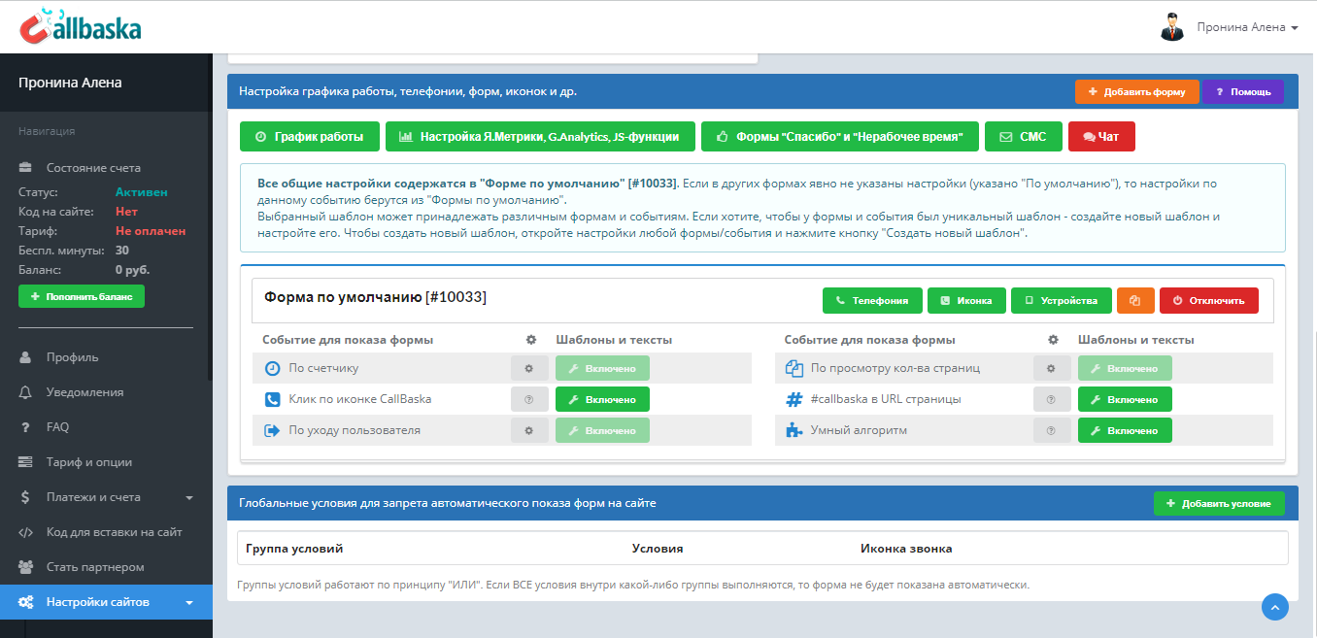Image resolution: width=1317 pixels, height=638 pixels.
Task: Click the user avatar icon in header
Action: click(1172, 27)
